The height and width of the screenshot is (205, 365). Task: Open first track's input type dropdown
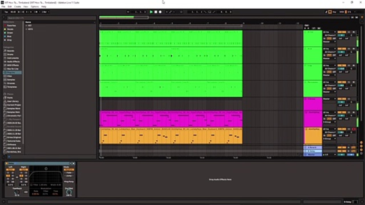click(329, 32)
